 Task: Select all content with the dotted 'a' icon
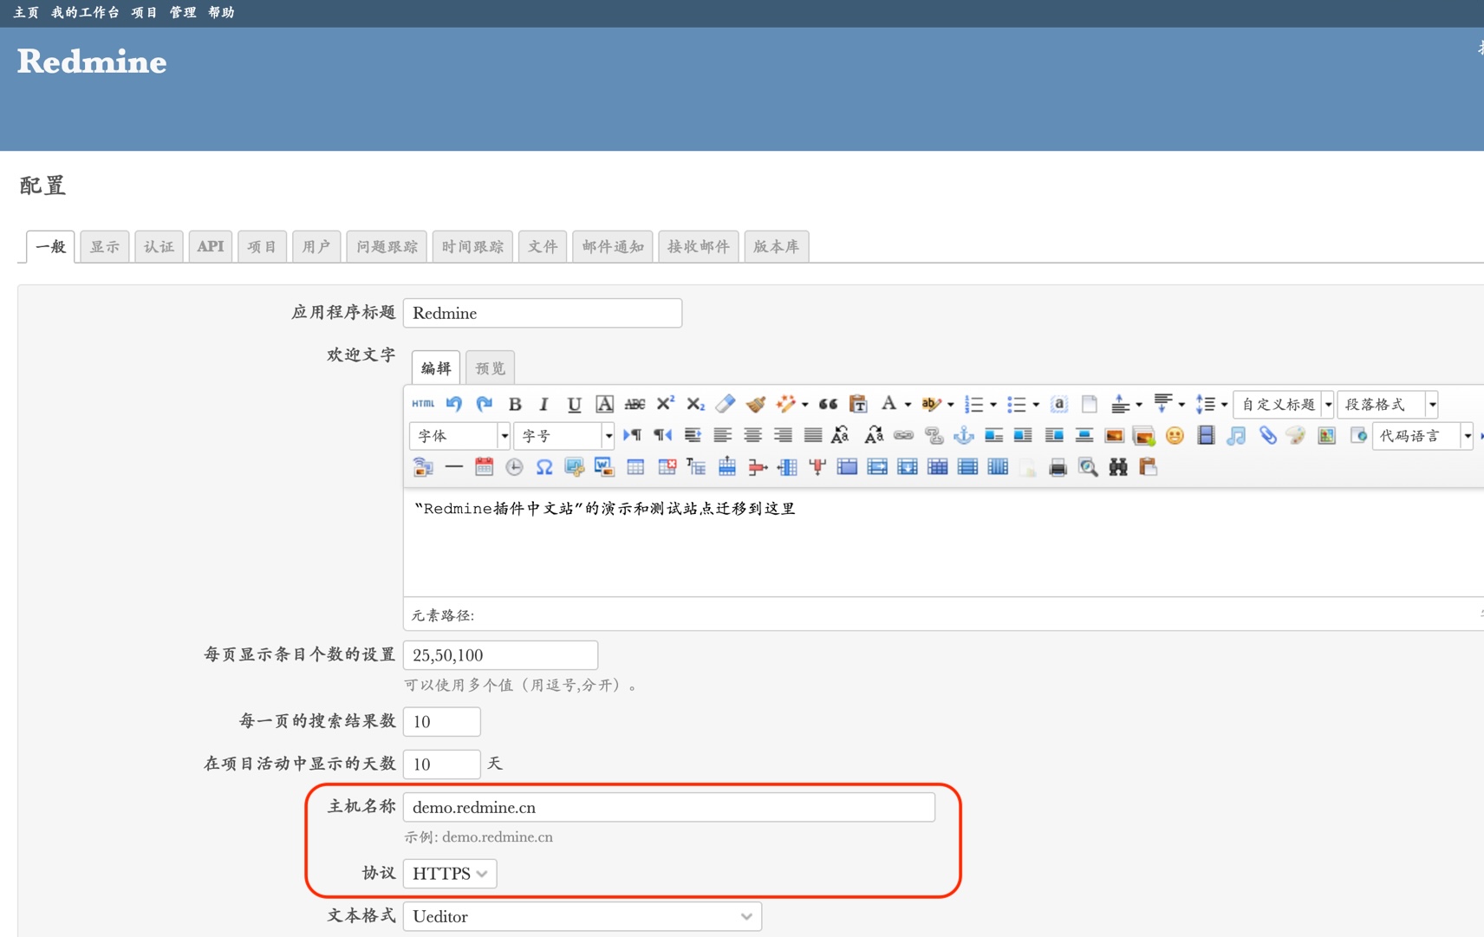(x=1058, y=404)
